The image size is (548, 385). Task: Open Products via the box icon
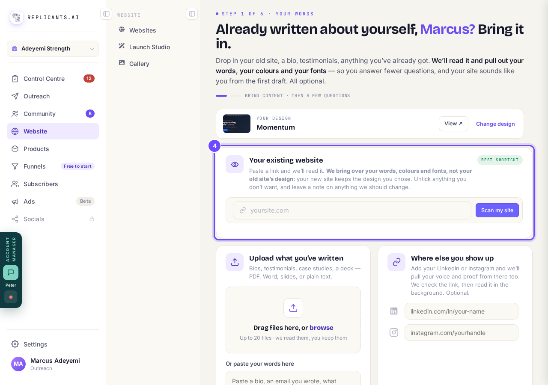pyautogui.click(x=15, y=149)
